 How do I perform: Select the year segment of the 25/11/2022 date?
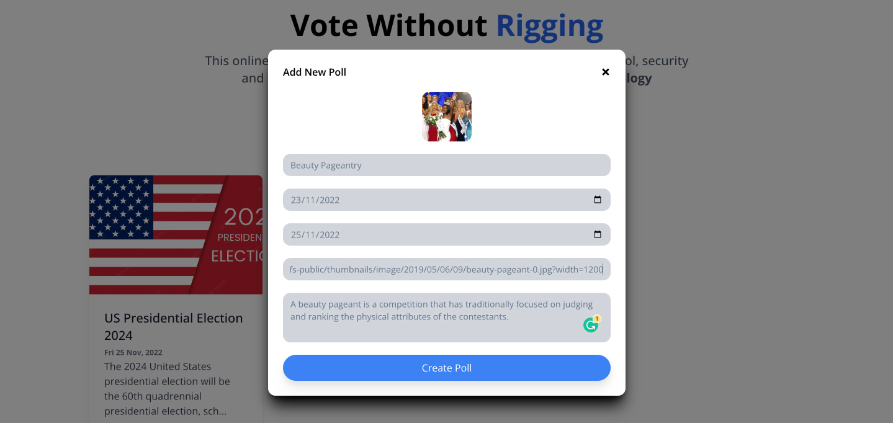pos(330,235)
